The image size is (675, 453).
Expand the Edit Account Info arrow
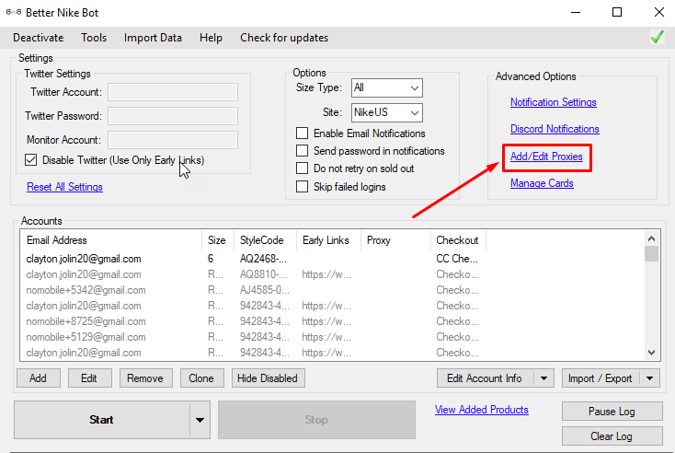point(543,378)
